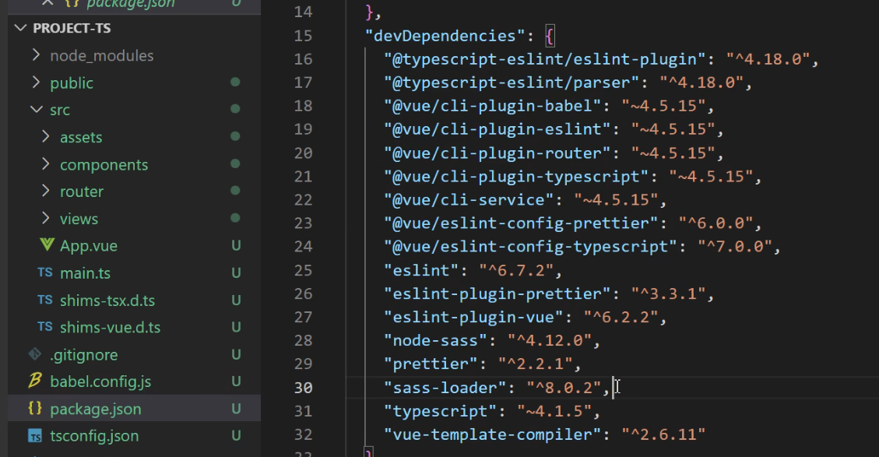The height and width of the screenshot is (457, 879).
Task: Collapse the PROJECT-TS explorer section
Action: (x=21, y=27)
